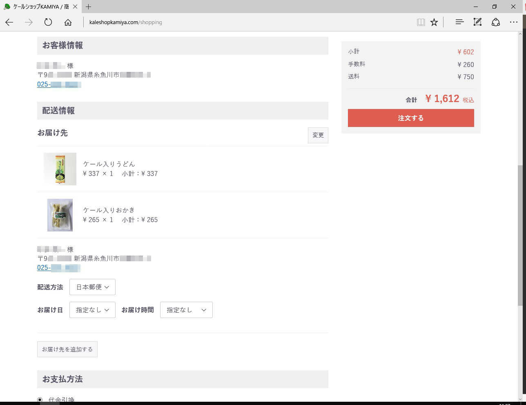The image size is (526, 405).
Task: Open browser more options ellipsis
Action: pos(514,22)
